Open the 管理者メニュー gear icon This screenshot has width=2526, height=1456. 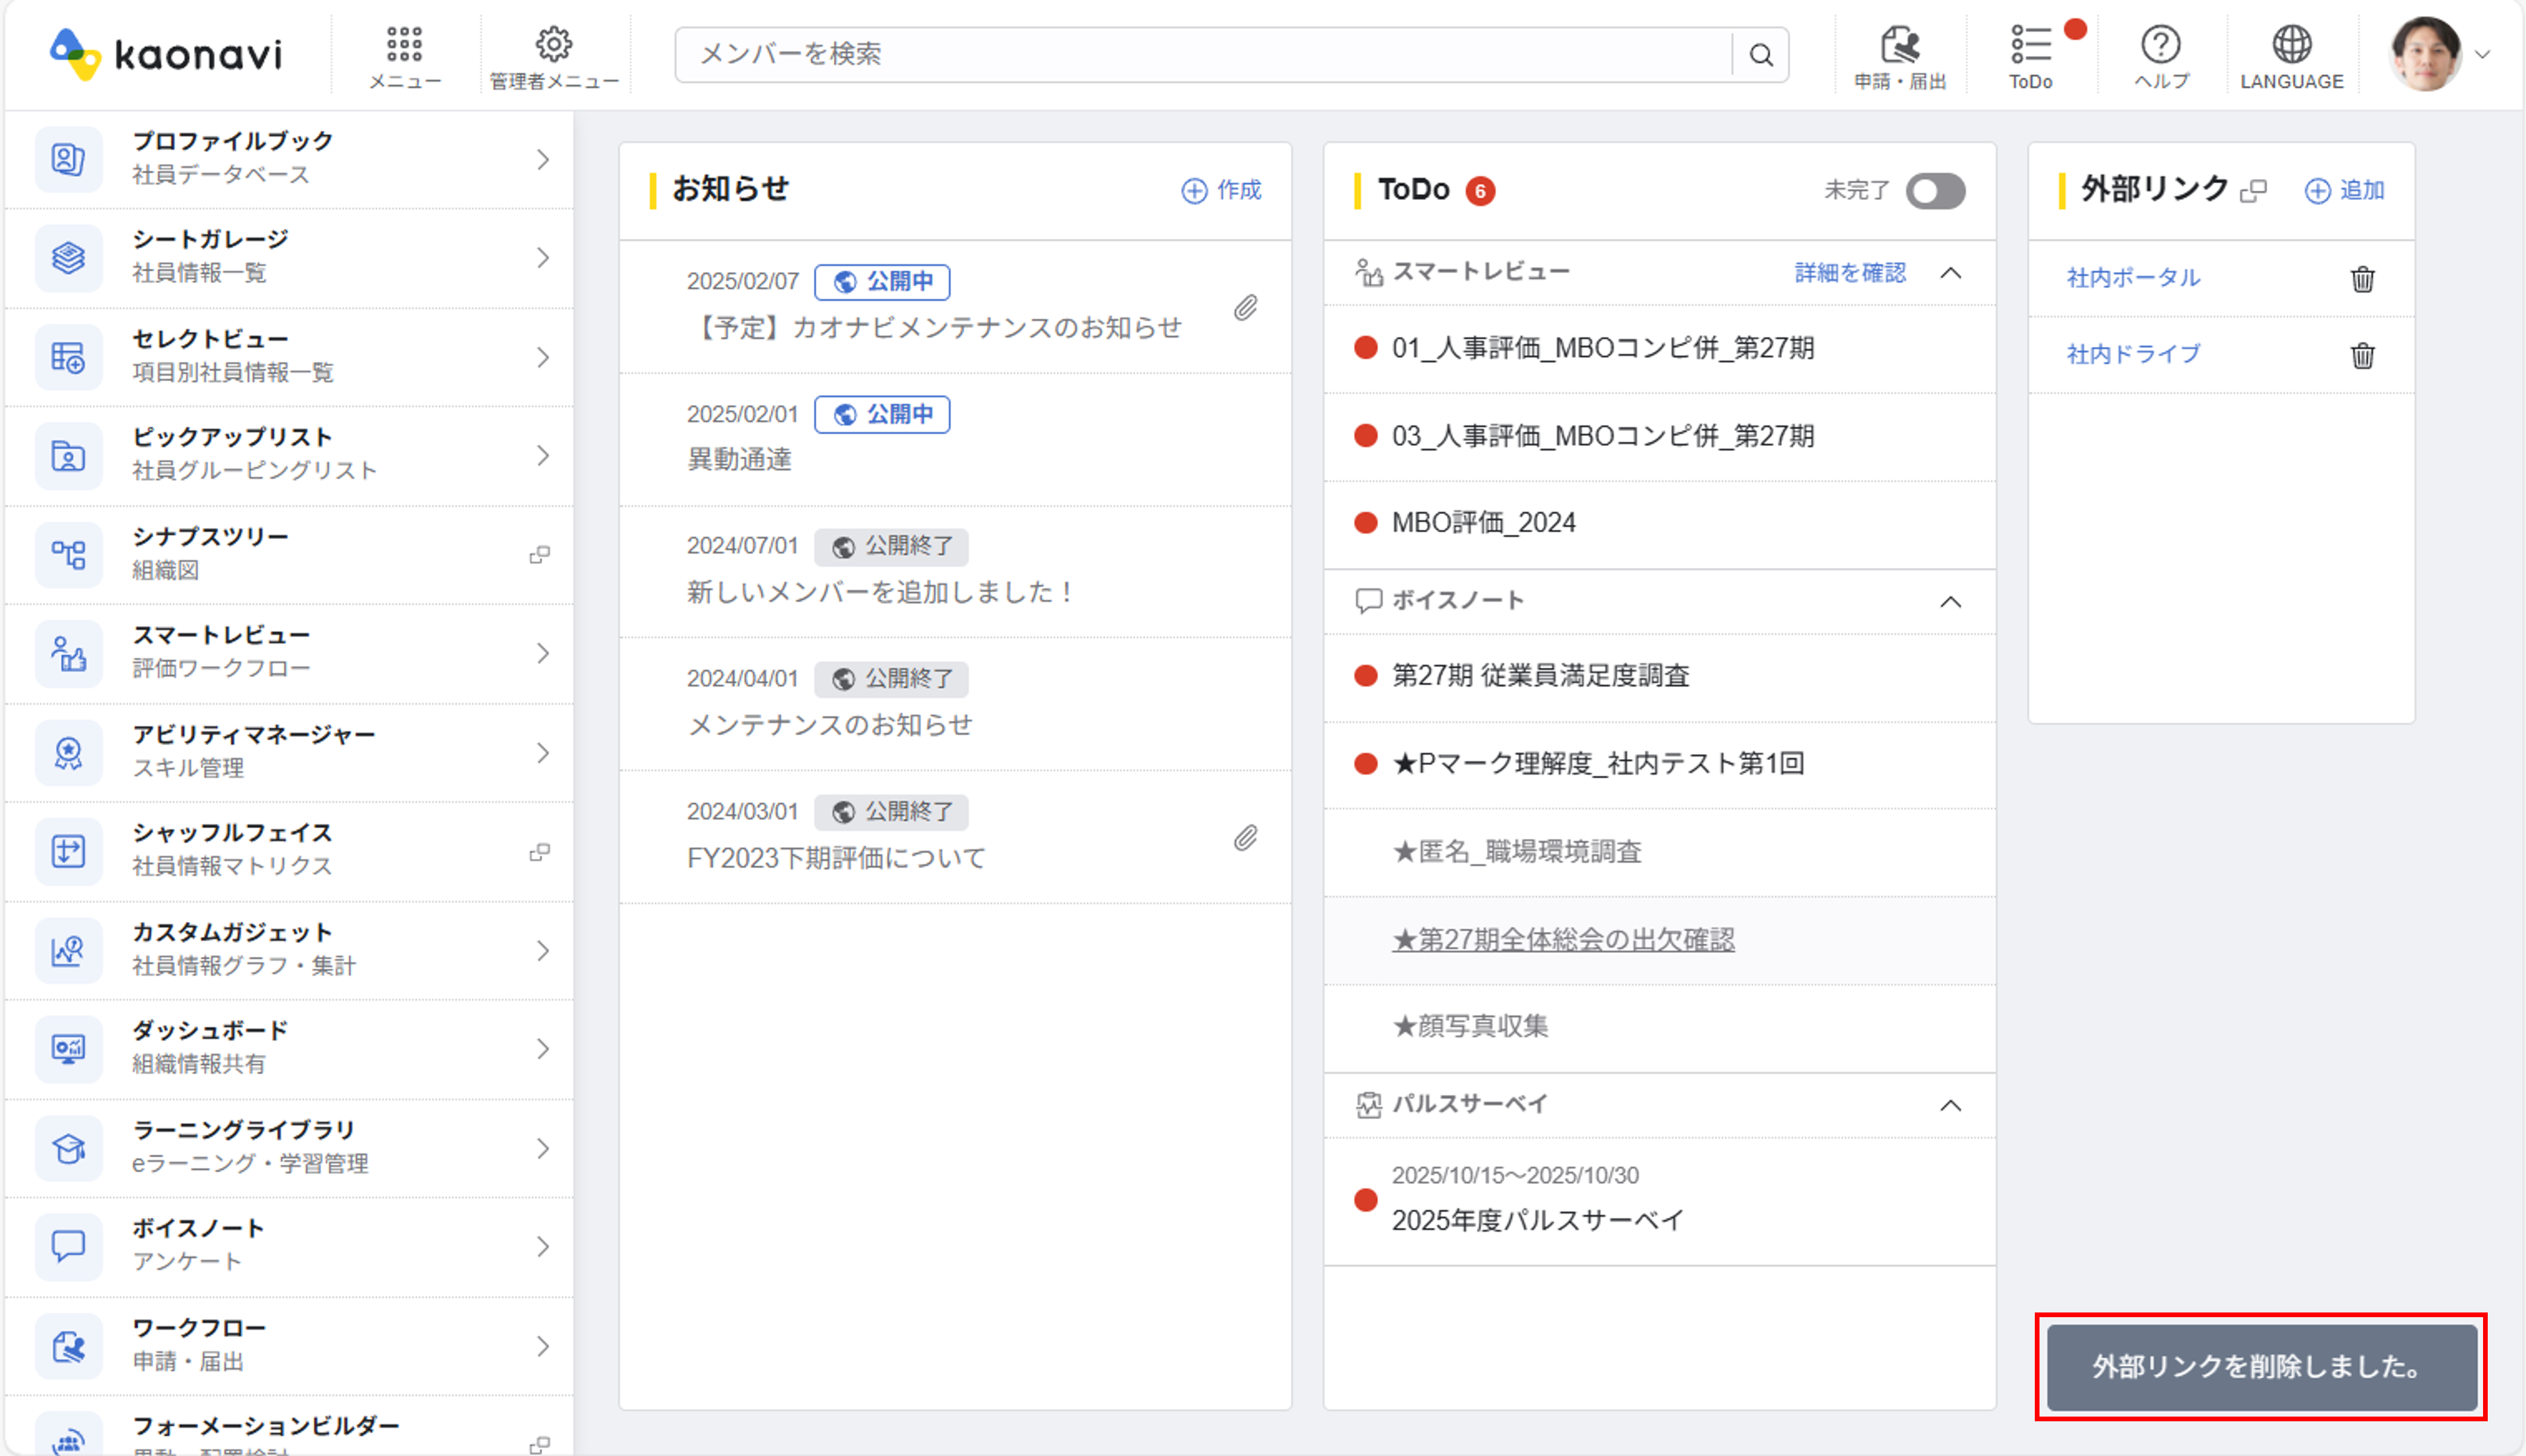coord(553,45)
